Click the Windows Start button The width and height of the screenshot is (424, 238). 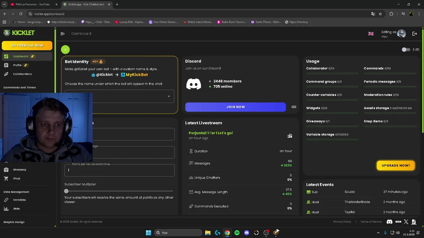click(x=148, y=233)
